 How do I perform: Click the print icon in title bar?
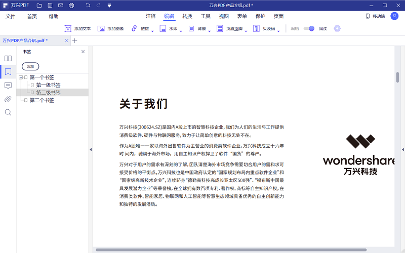(x=71, y=5)
